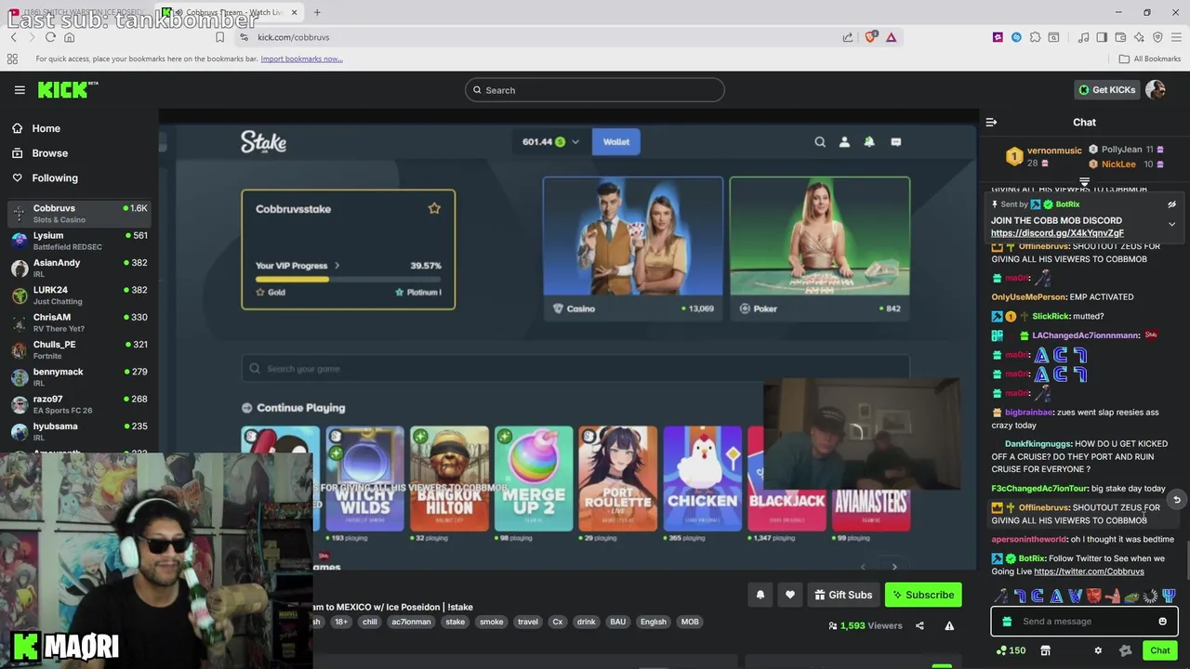Viewport: 1190px width, 669px height.
Task: Click notification bell under the stream
Action: [760, 595]
